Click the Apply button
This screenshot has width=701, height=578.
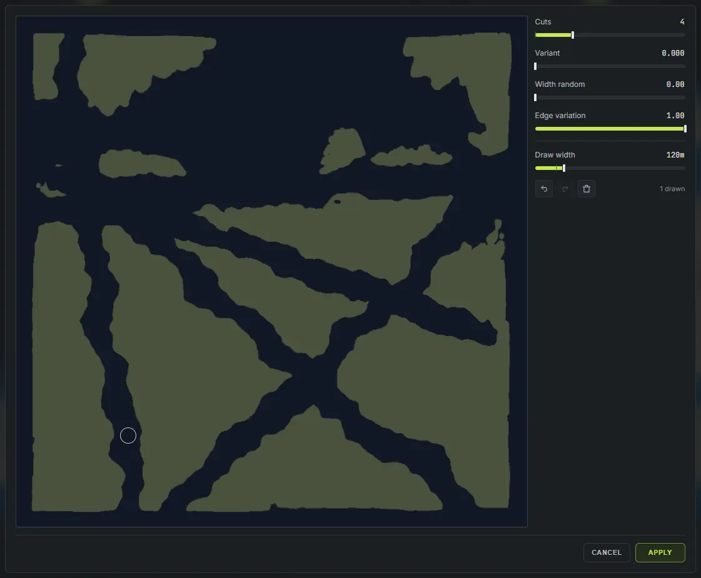(660, 552)
